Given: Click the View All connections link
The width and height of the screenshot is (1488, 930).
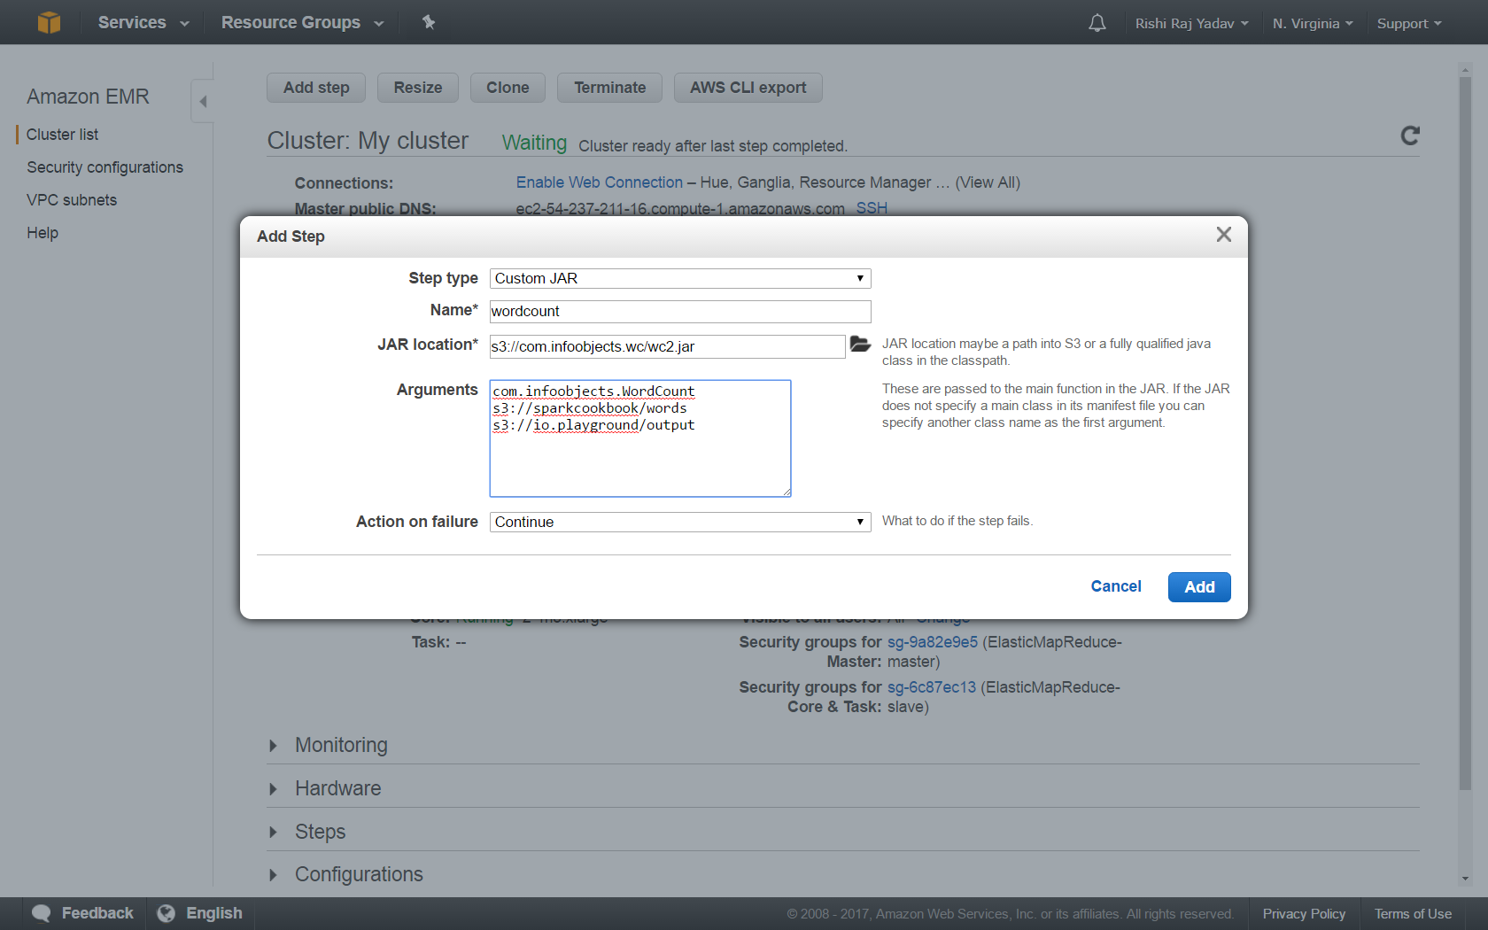Looking at the screenshot, I should tap(988, 182).
